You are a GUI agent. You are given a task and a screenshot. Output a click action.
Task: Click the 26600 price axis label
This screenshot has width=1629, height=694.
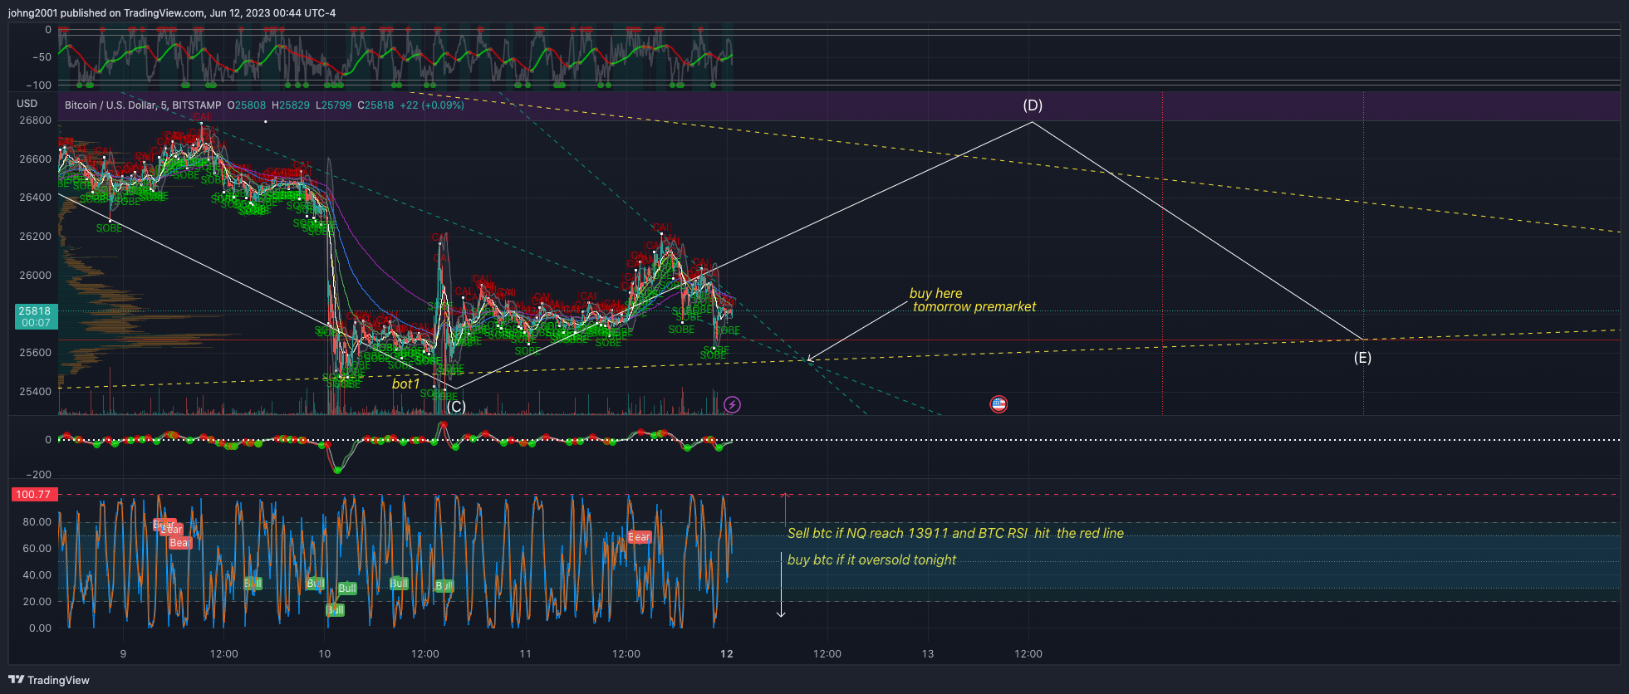[x=35, y=159]
